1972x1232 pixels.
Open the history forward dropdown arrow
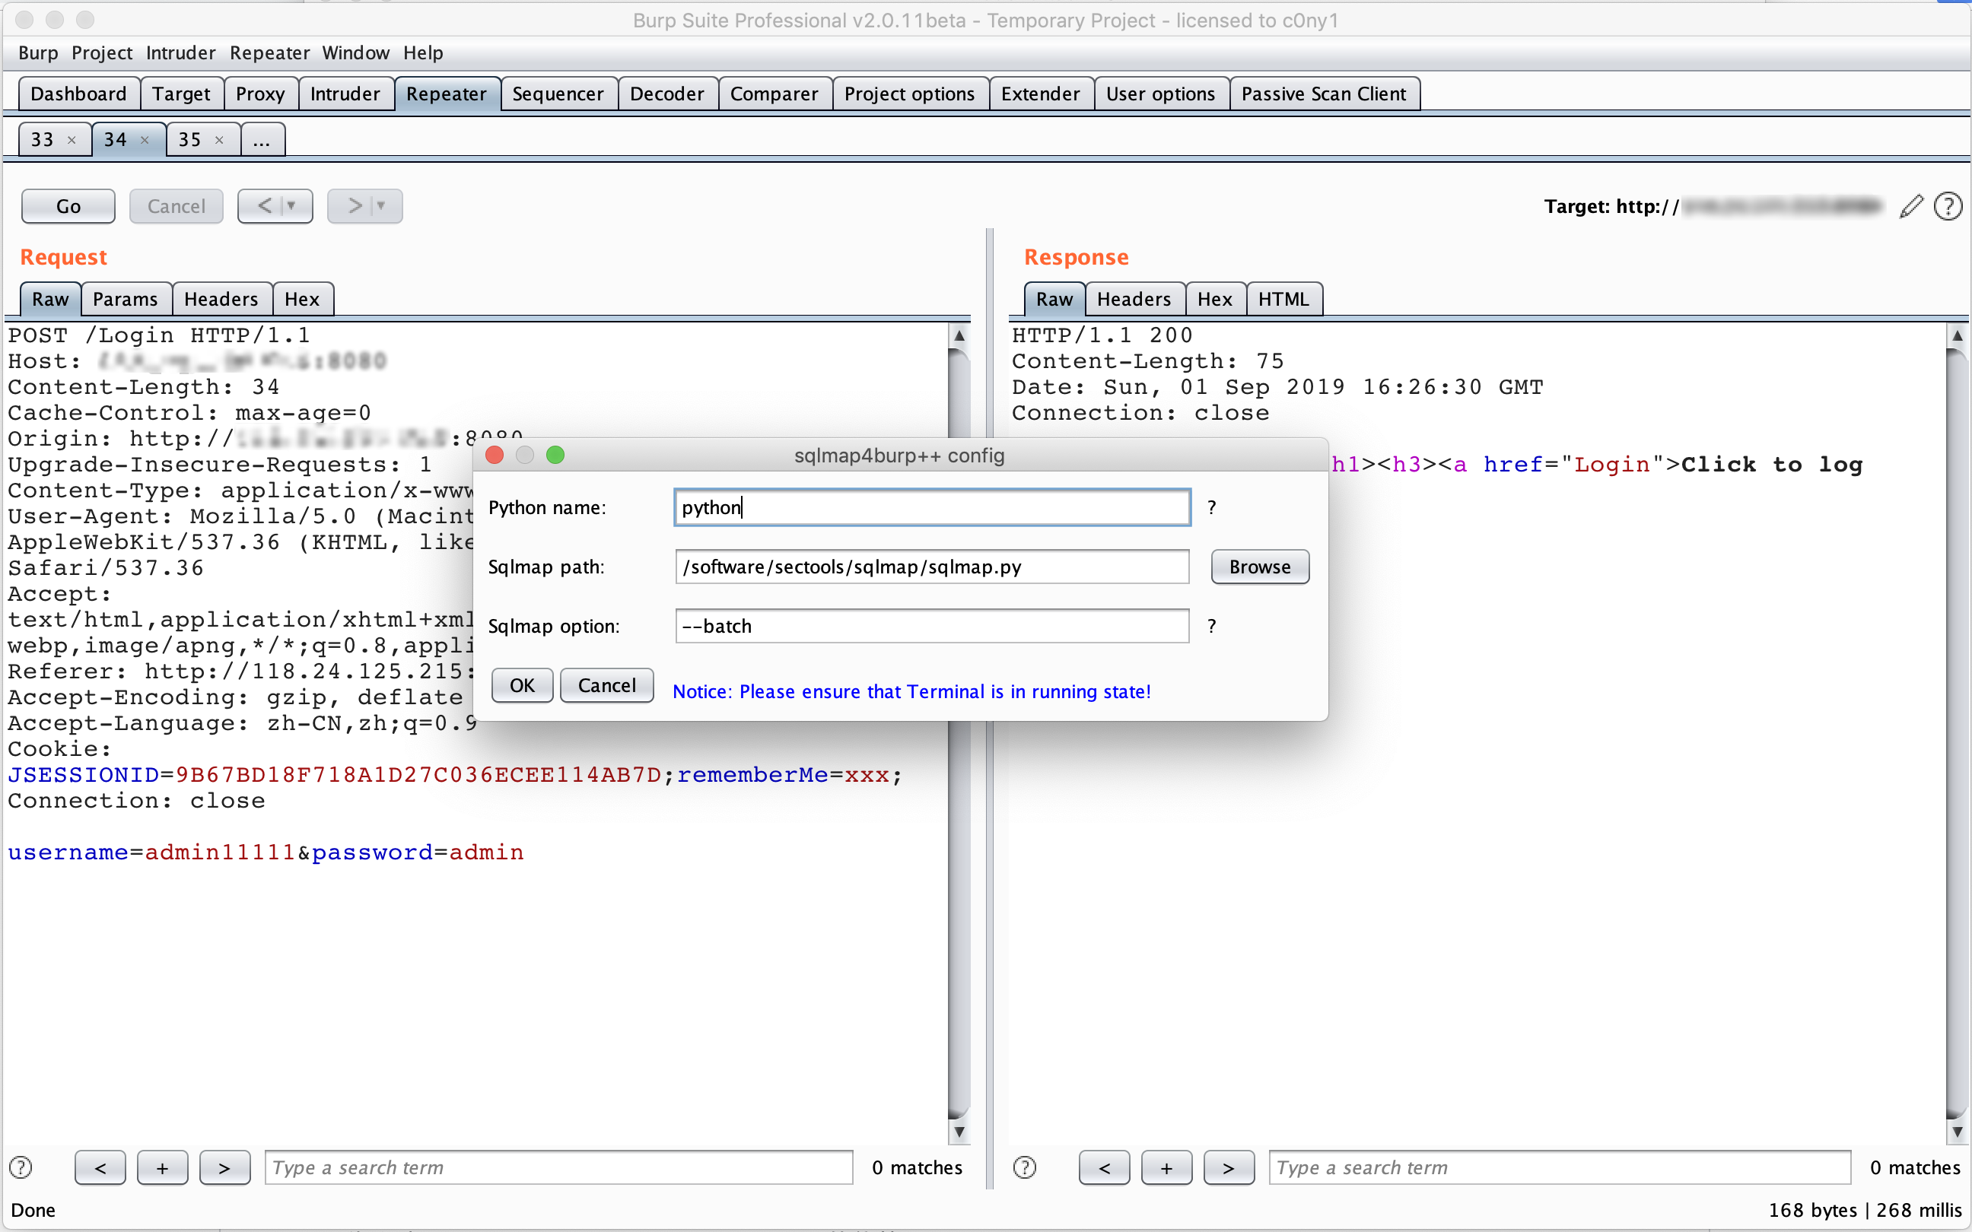380,206
